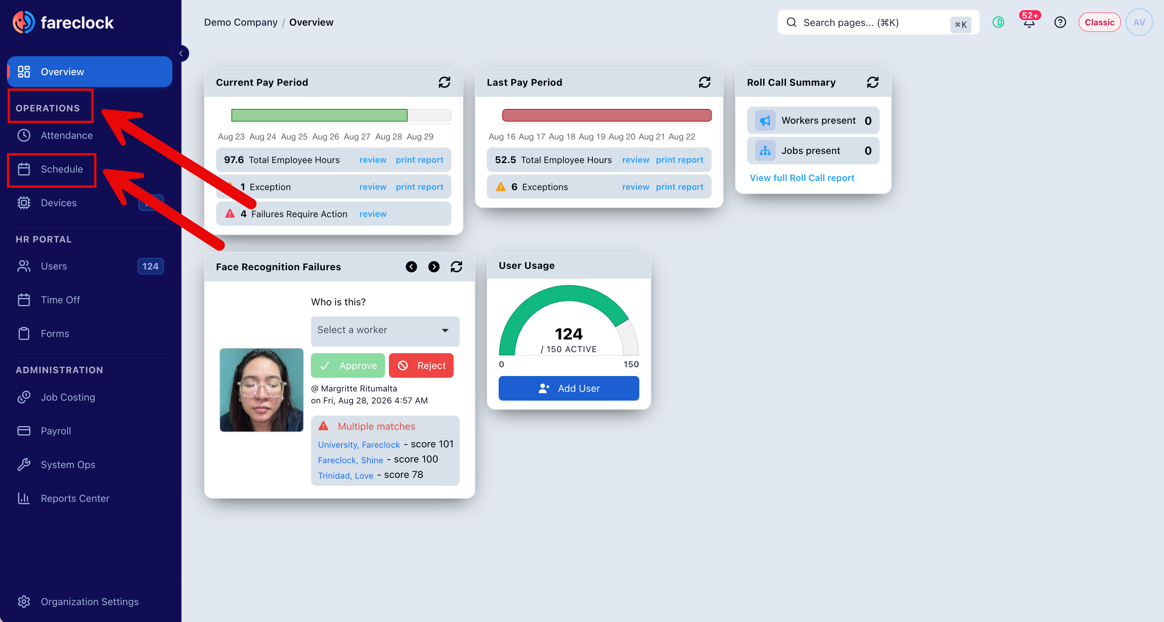Screen dimensions: 1164x622
Task: Approve the face recognition match
Action: (x=347, y=365)
